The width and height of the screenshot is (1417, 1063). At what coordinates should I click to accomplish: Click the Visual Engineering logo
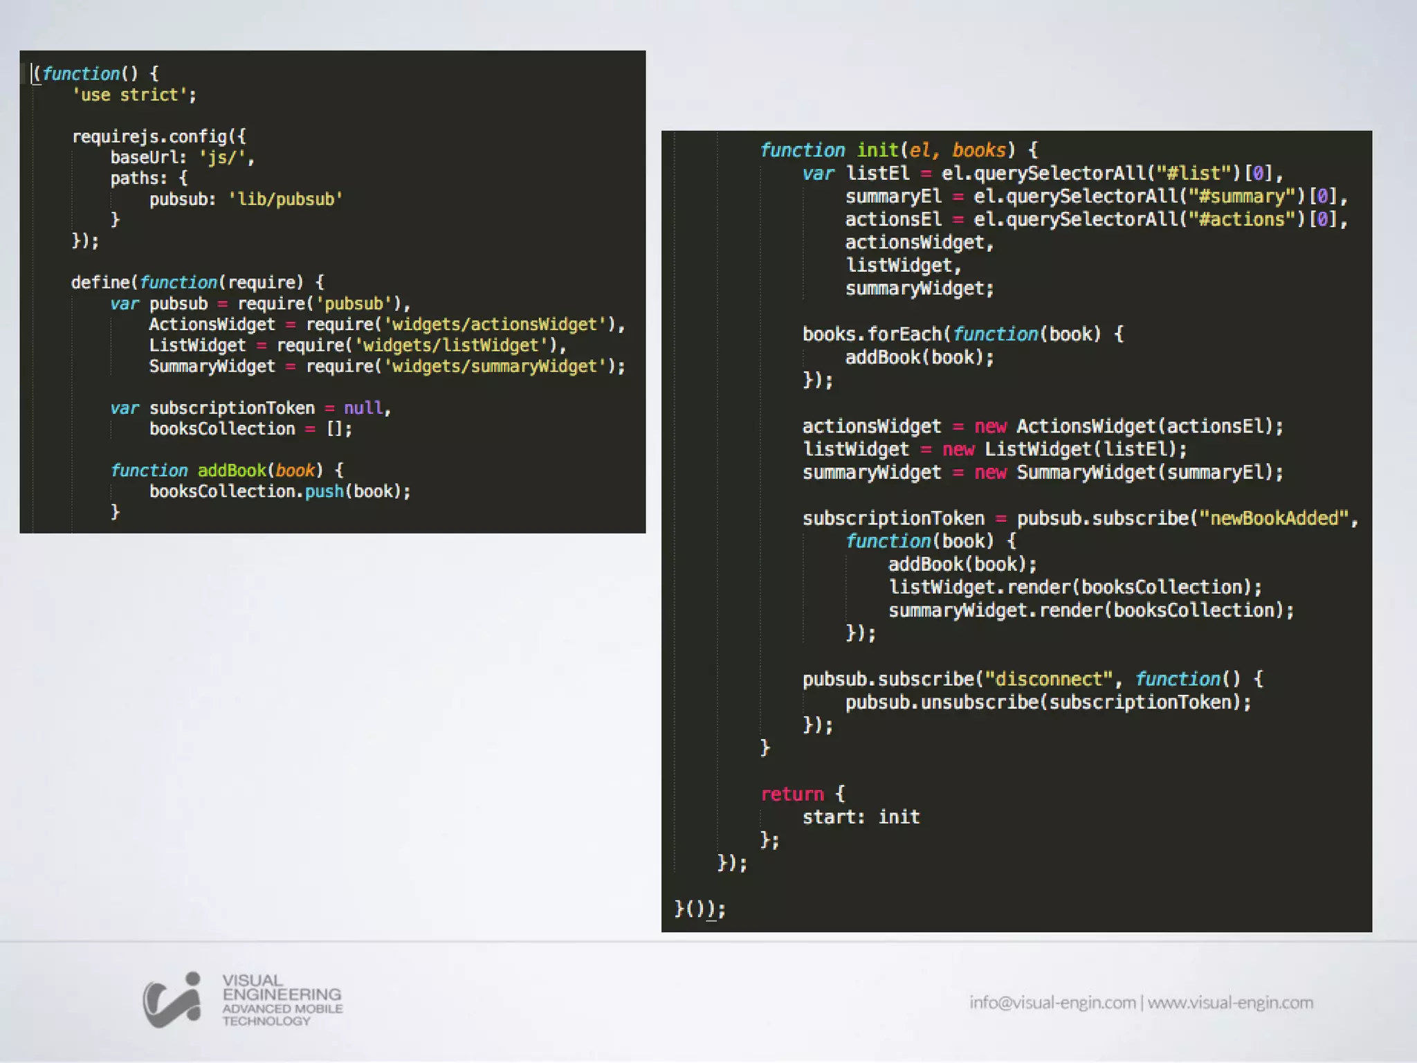coord(242,1000)
